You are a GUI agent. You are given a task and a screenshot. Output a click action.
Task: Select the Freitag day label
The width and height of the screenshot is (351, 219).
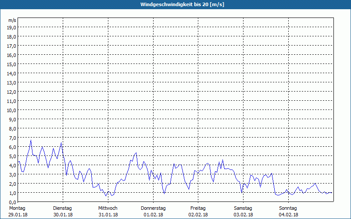[198, 208]
